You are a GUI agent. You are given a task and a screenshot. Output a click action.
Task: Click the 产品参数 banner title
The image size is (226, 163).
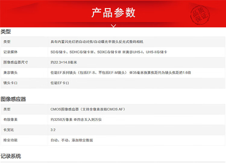pos(113,13)
